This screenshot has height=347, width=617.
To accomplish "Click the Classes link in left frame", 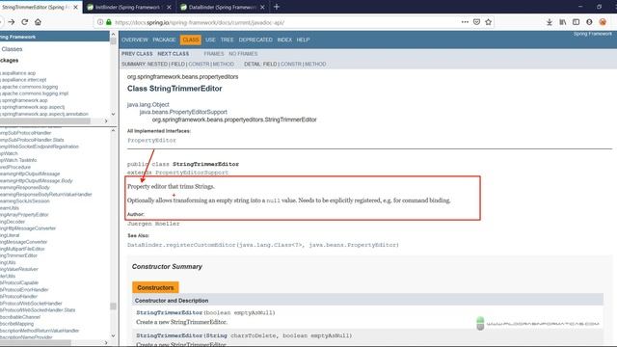I will (x=12, y=49).
